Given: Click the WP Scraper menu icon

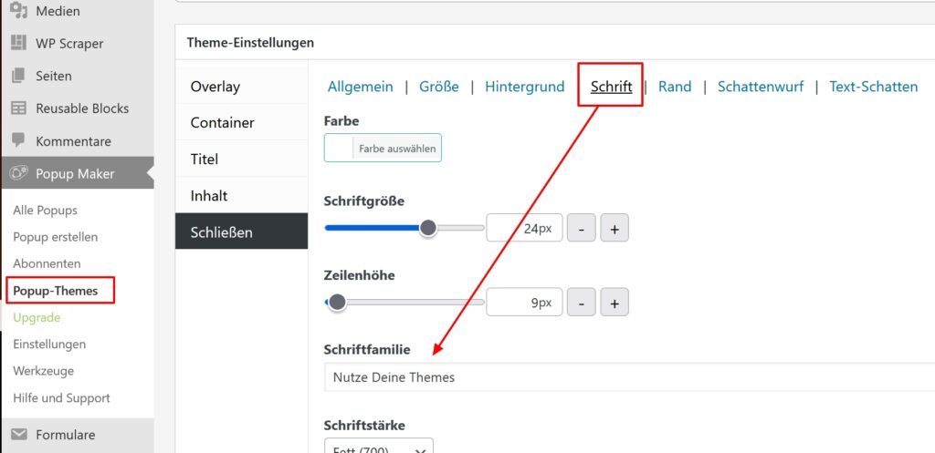Looking at the screenshot, I should point(18,43).
